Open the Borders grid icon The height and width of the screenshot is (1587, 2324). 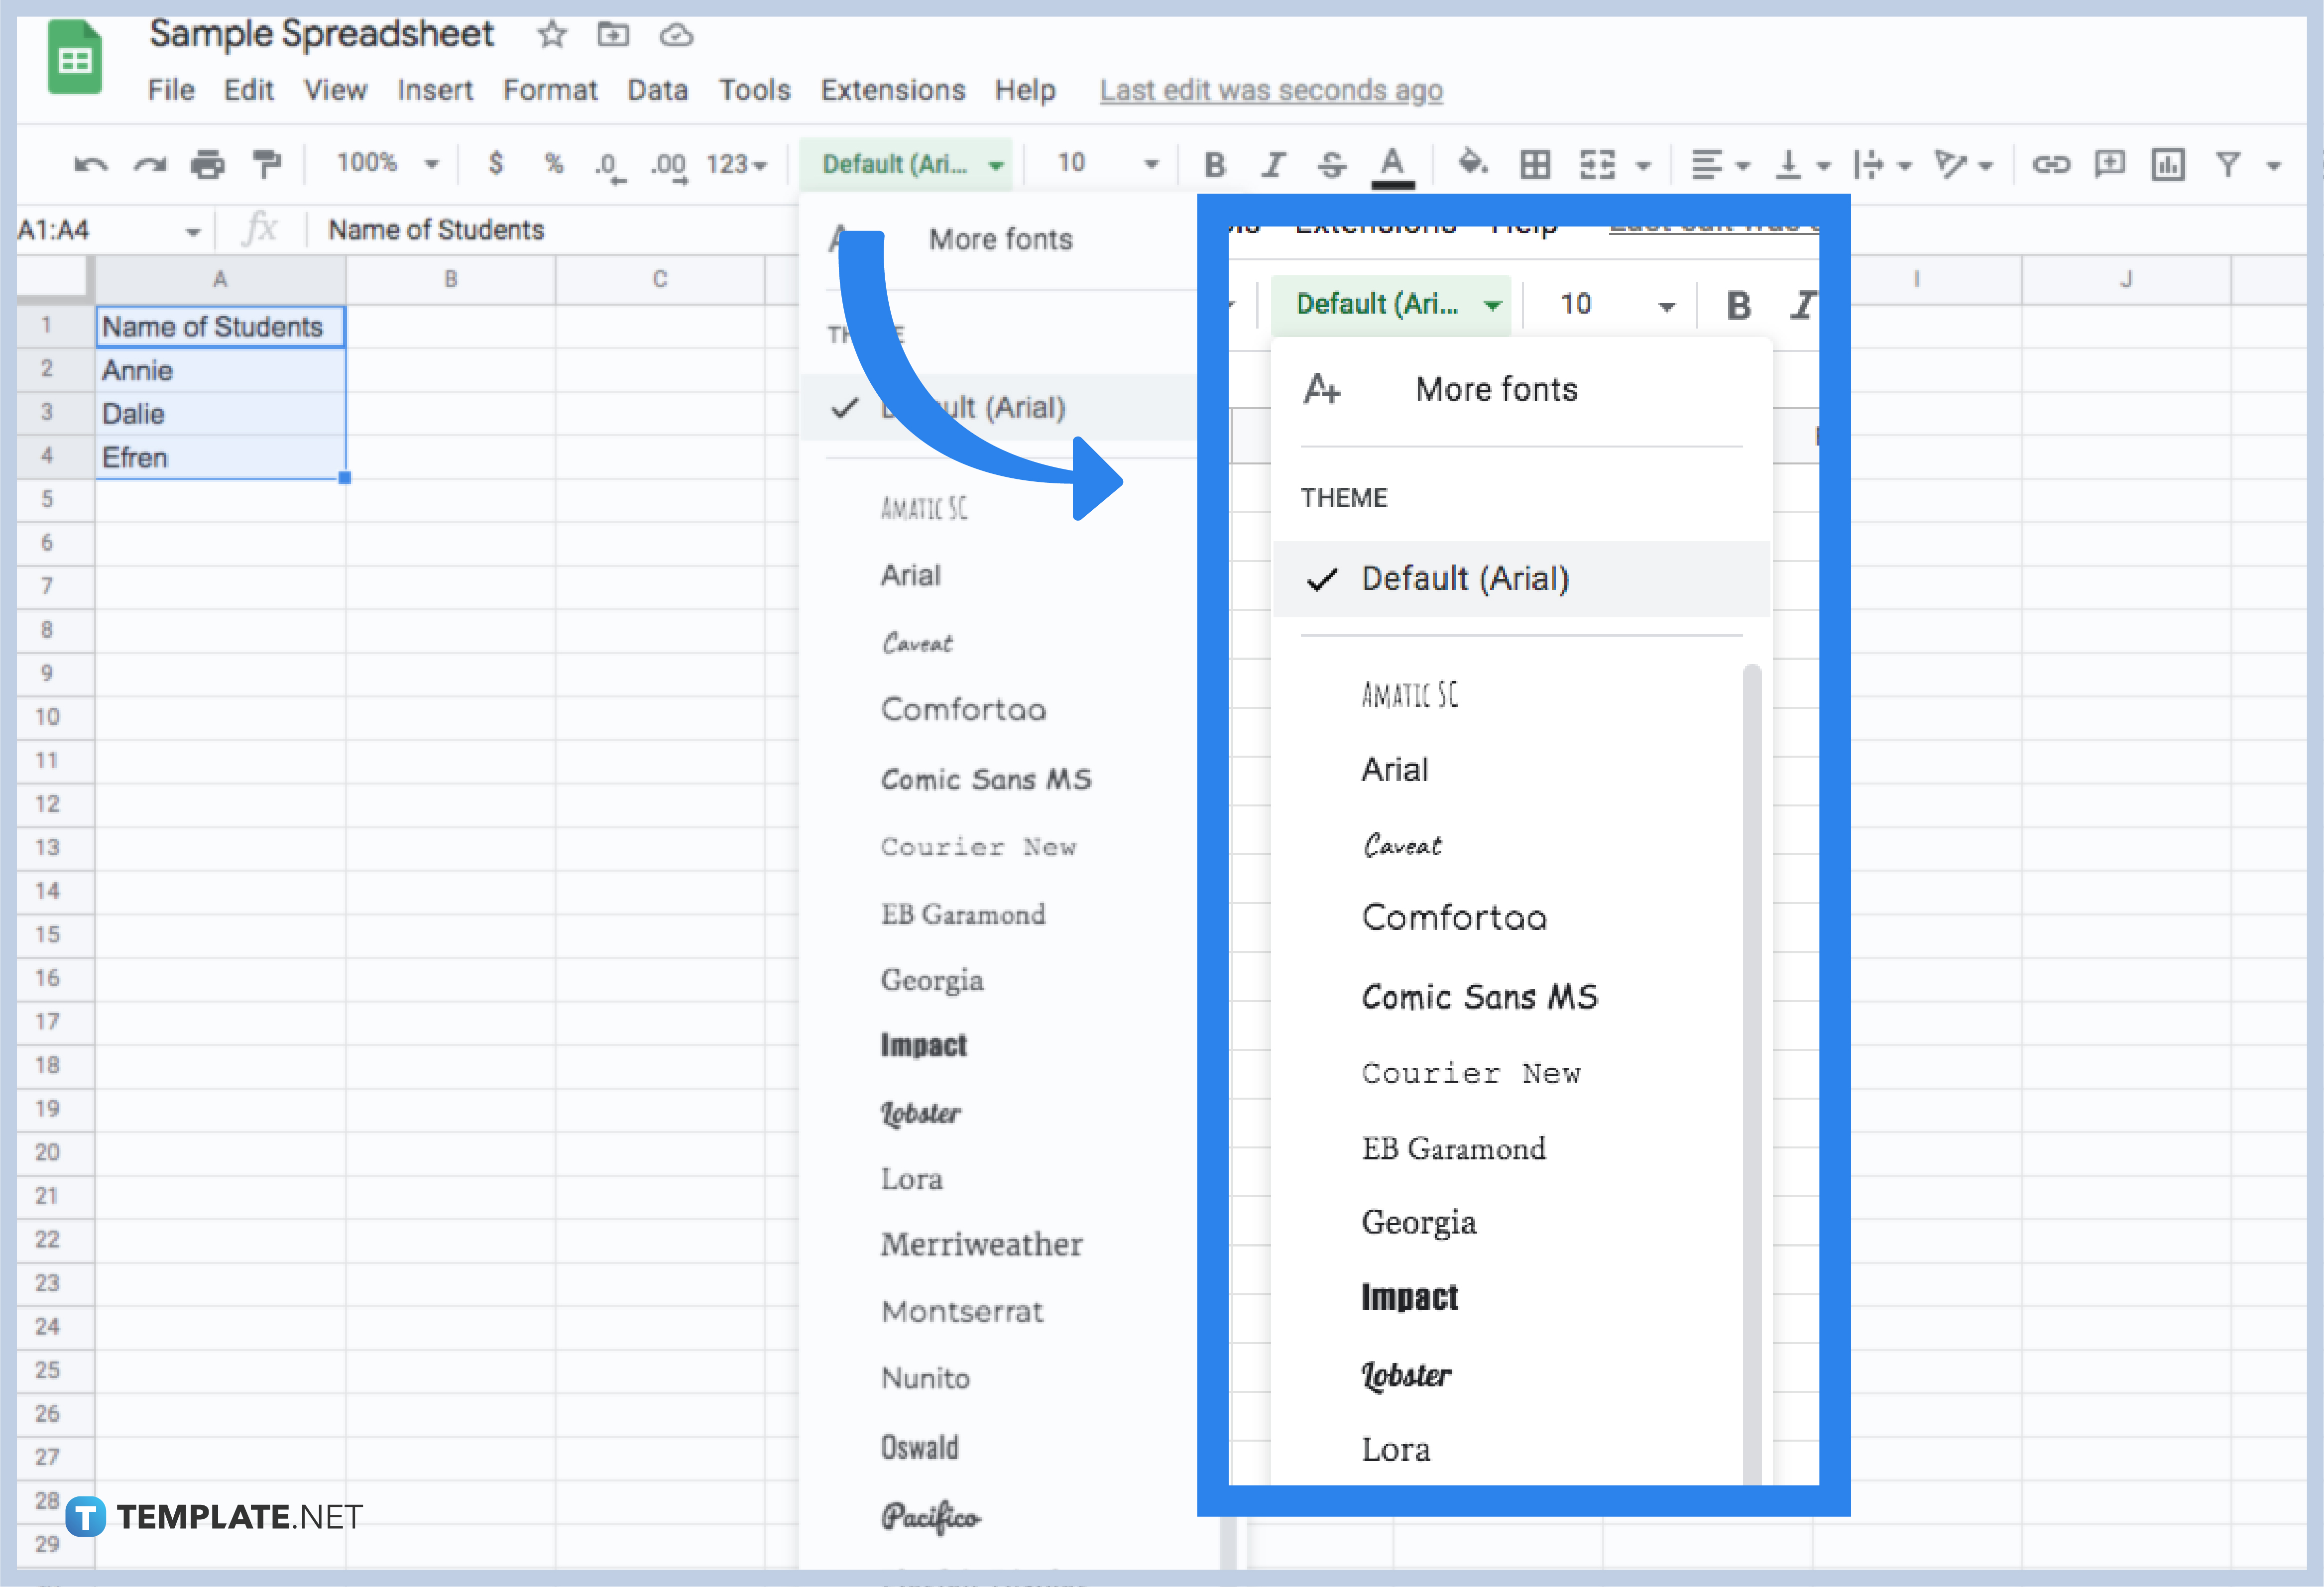click(1535, 164)
